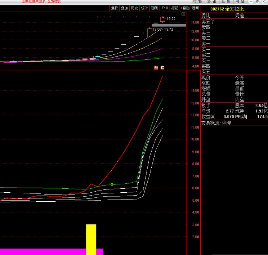Click the 换手 turnover label
The height and width of the screenshot is (255, 268).
206,106
